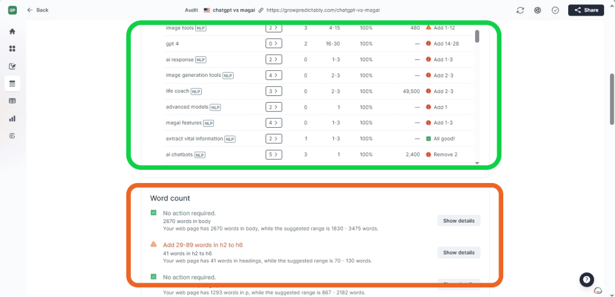Open the content editor pencil icon
The image size is (615, 297).
12,66
